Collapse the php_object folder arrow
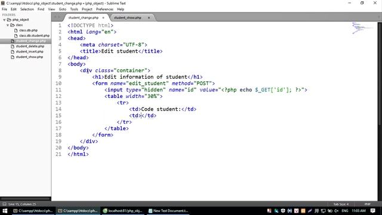Screen dimensions: 382x215 tap(4, 20)
